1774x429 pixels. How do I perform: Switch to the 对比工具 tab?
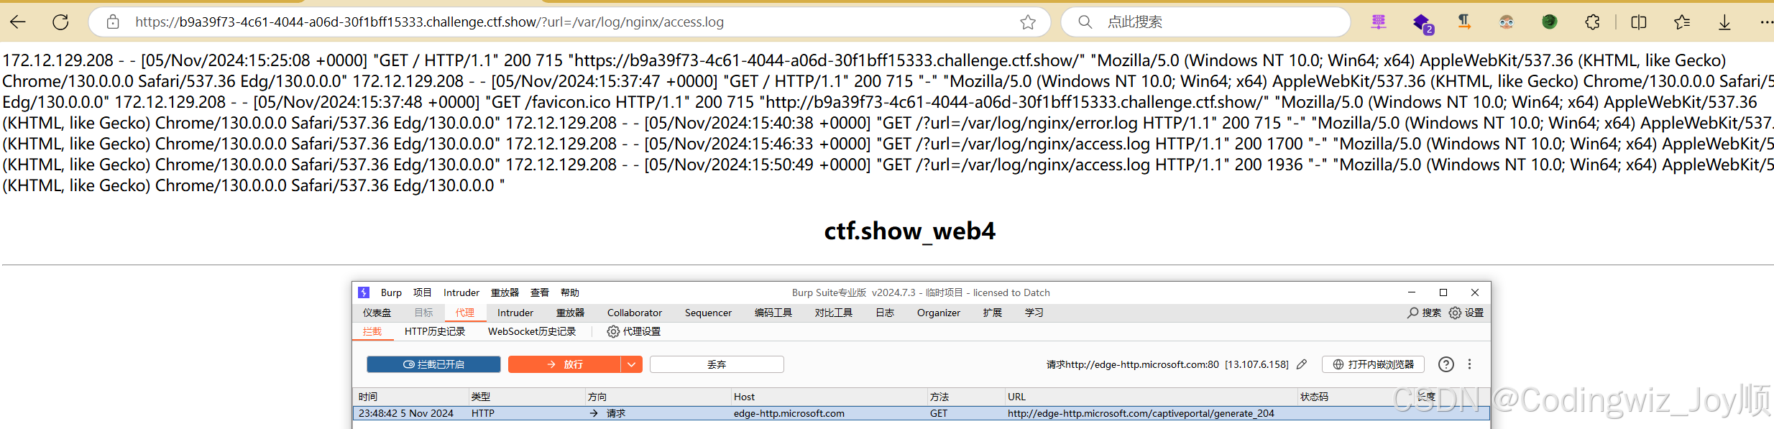pyautogui.click(x=834, y=313)
